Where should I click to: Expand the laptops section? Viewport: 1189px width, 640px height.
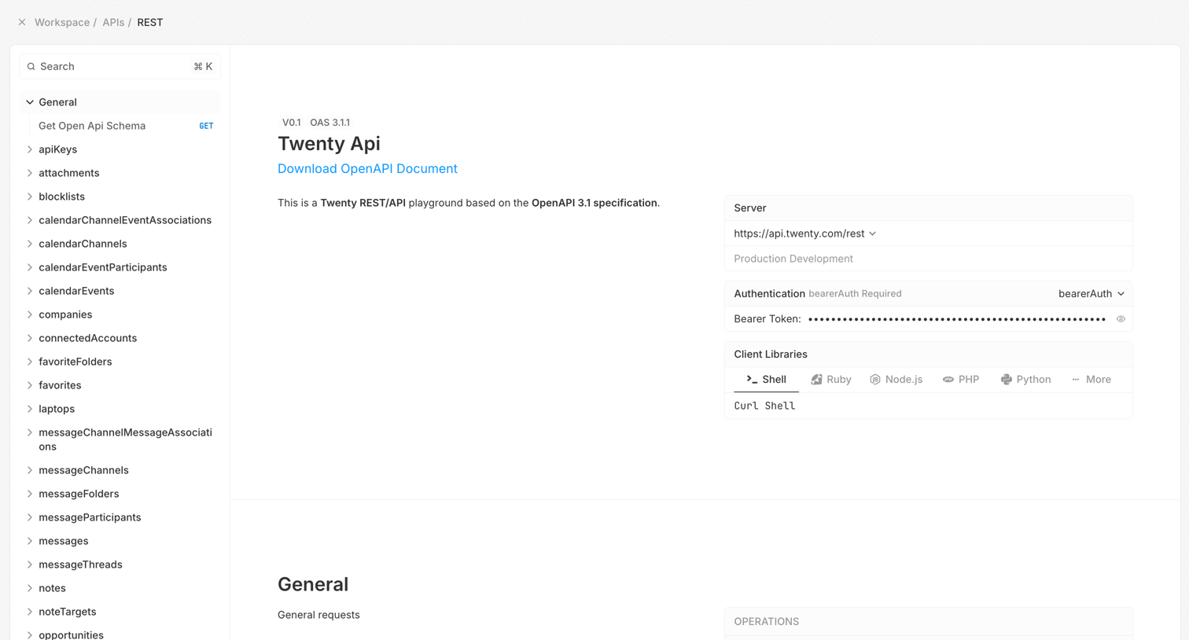pyautogui.click(x=30, y=409)
